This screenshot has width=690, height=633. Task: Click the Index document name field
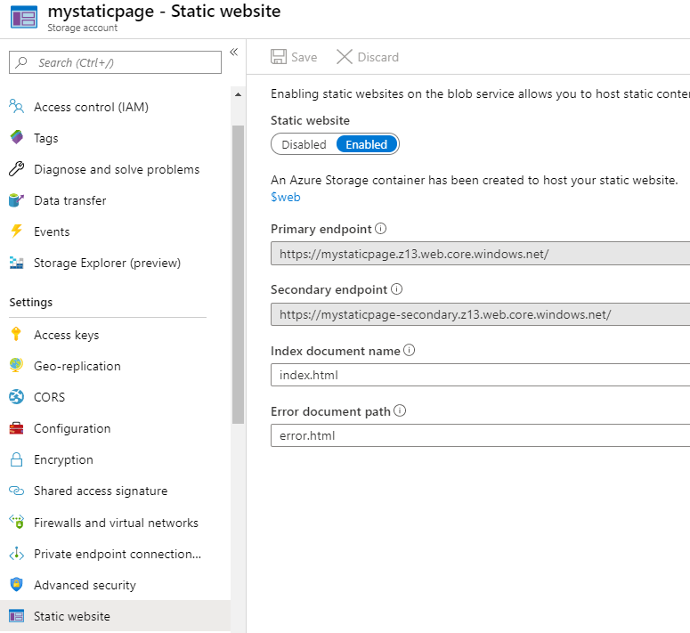coord(481,375)
